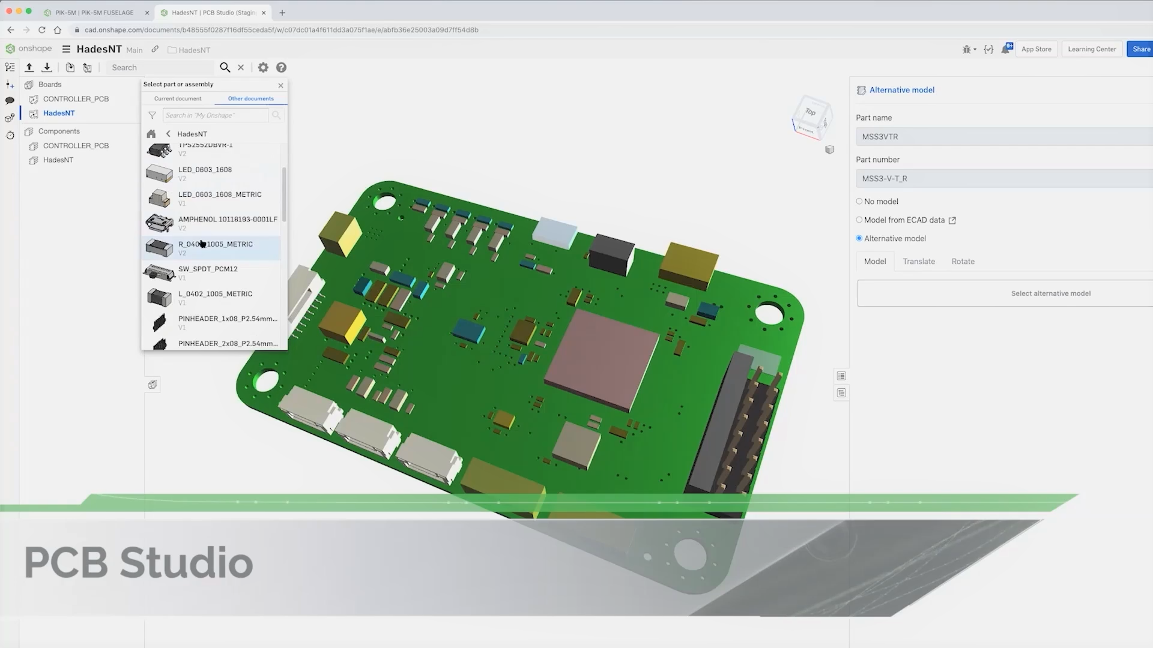Navigate back with HadesNT chevron
This screenshot has width=1153, height=648.
(x=168, y=134)
